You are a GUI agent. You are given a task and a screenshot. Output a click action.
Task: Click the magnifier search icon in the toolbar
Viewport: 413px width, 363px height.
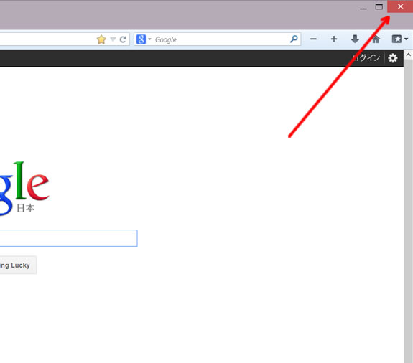[x=294, y=39]
